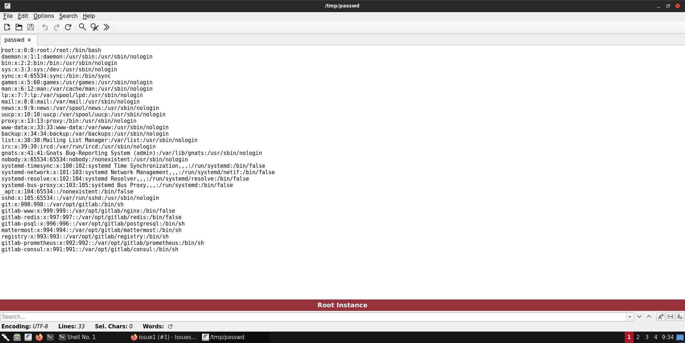Launch Firefox from taskbar launcher
This screenshot has height=343, width=685.
click(x=39, y=337)
